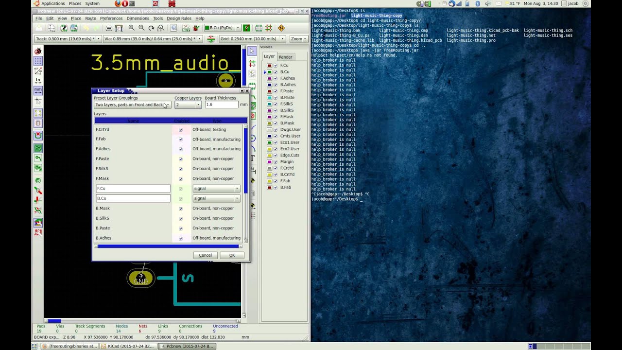Click B.Cu layer name field
The width and height of the screenshot is (622, 350).
click(x=133, y=198)
